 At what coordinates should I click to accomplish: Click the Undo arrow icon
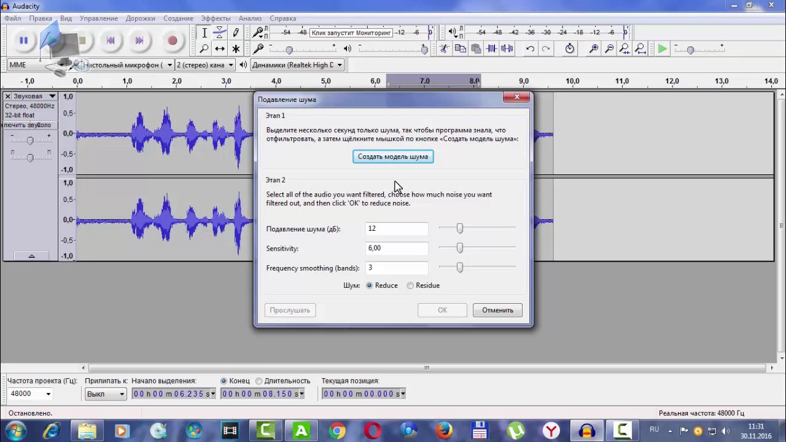coord(530,48)
